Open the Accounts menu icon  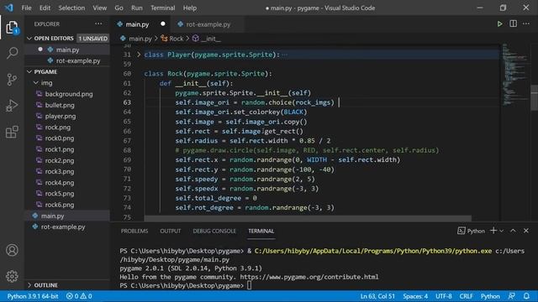coord(12,250)
